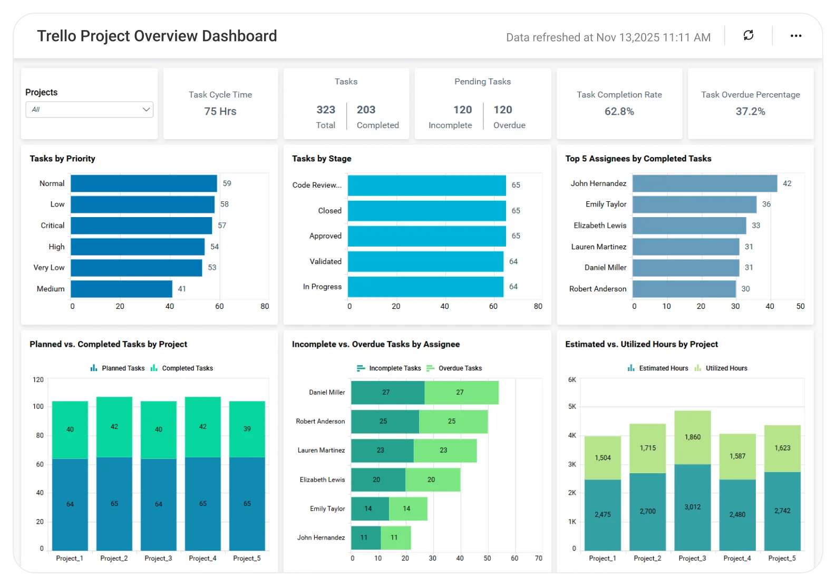Screen dimensions: 836x586
Task: Click the Trello Project Overview Dashboard title
Action: coord(157,36)
